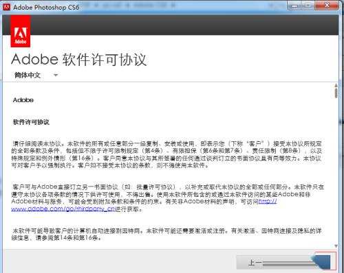Click the scrollbar down arrow of the agreement

coord(336,246)
